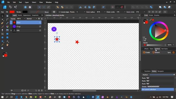This screenshot has width=176, height=99.
Task: Open Windows Start menu
Action: pos(2,97)
